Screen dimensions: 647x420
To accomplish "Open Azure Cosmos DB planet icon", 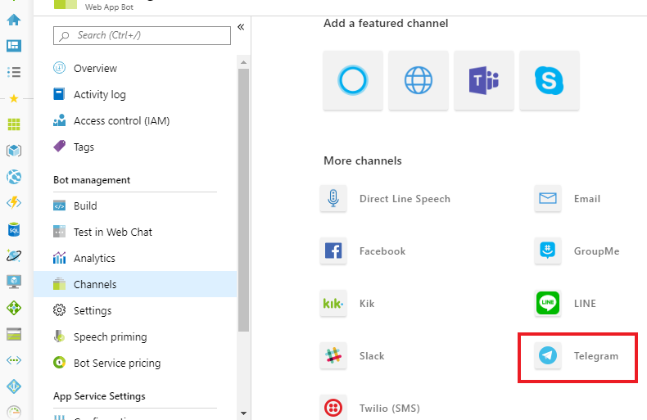I will coord(14,255).
